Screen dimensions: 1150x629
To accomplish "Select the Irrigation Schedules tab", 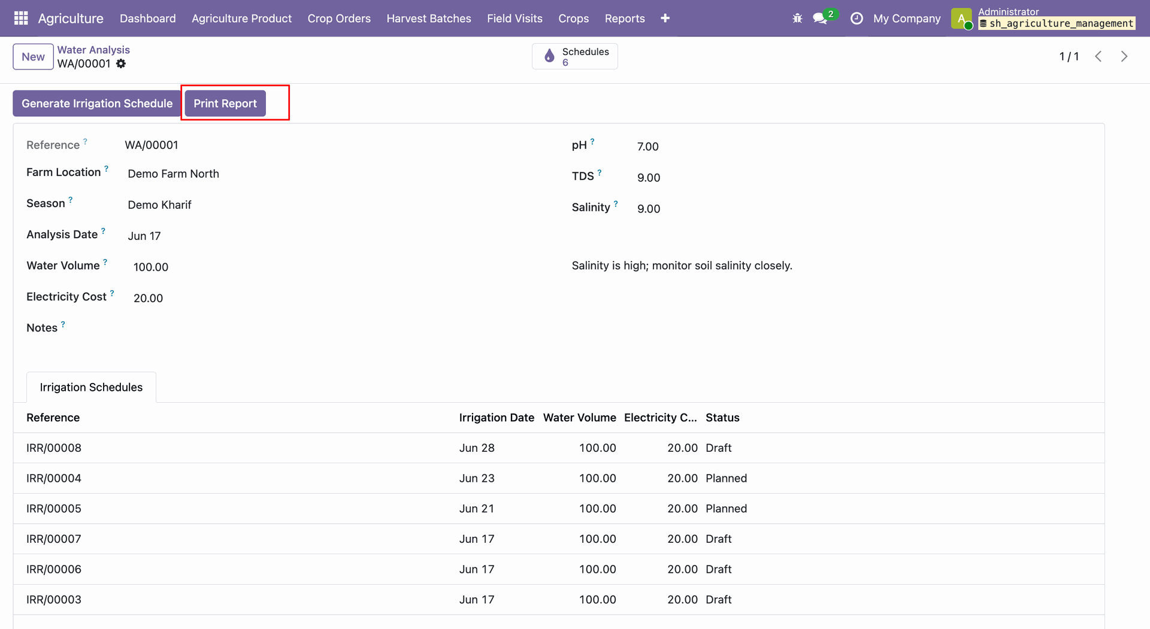I will click(91, 387).
